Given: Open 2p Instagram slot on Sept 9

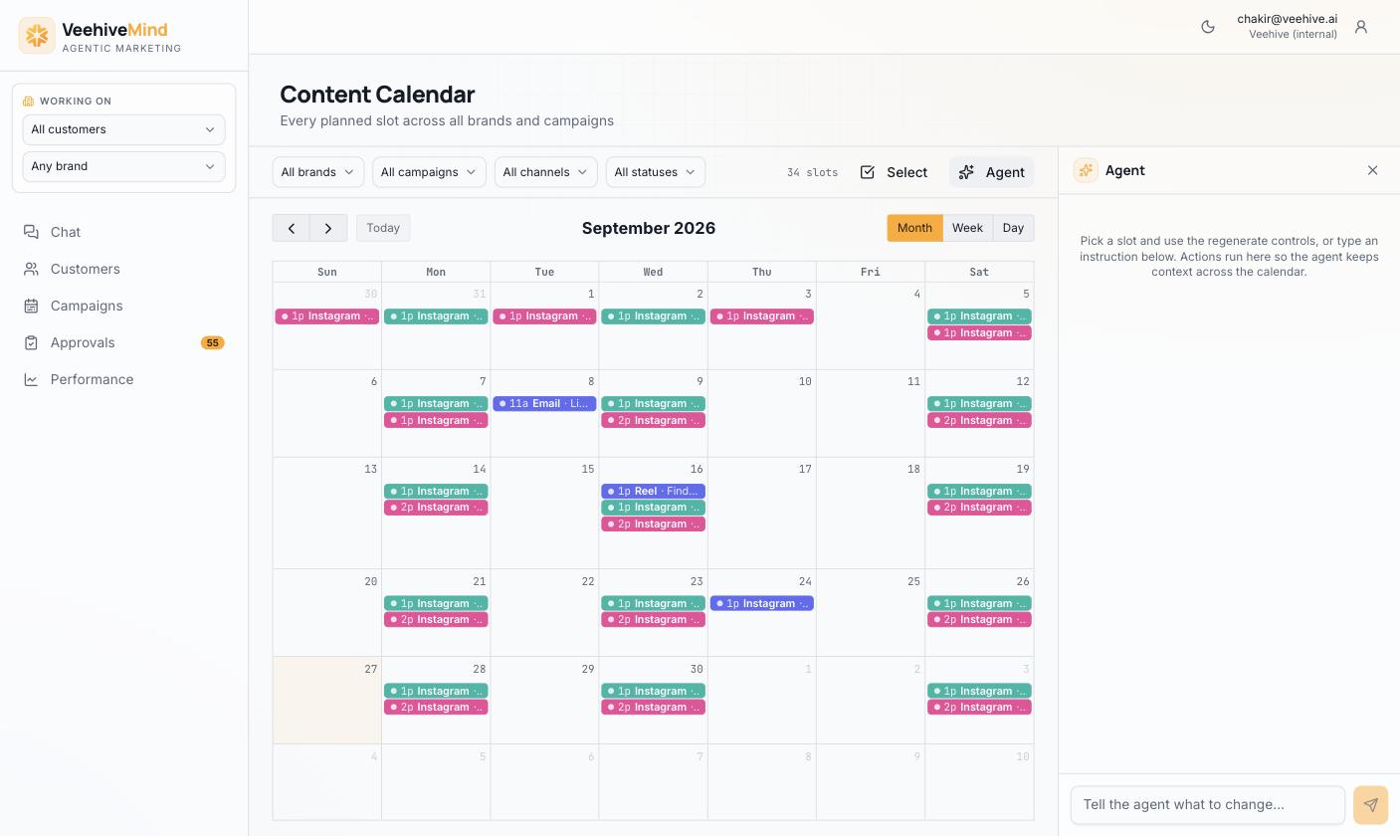Looking at the screenshot, I should (653, 420).
